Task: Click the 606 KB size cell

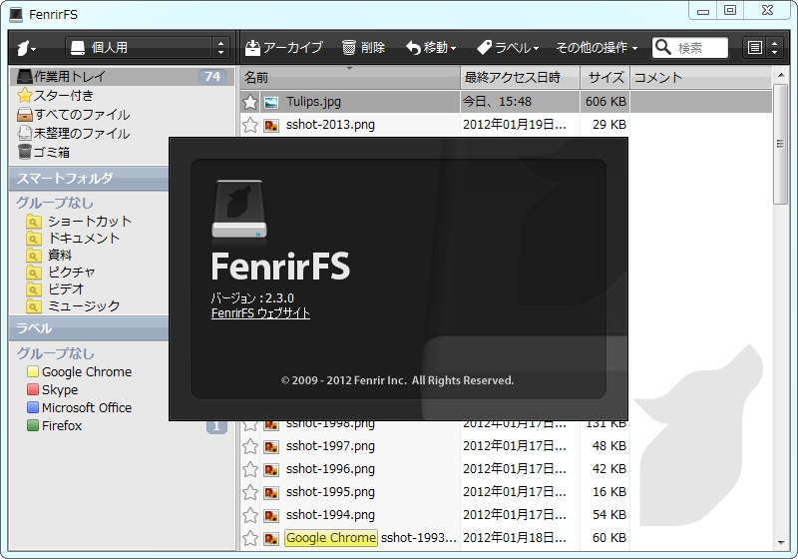Action: [x=605, y=102]
